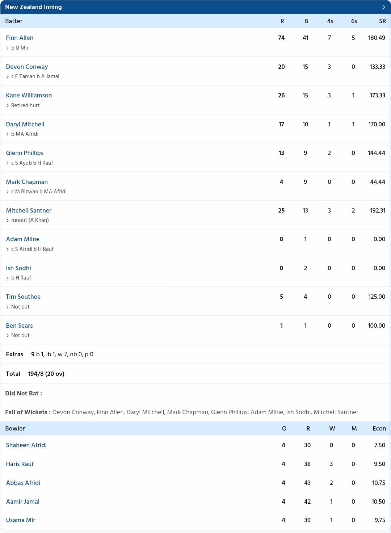
Task: Click chevron next to b MA Afridi
Action: pyautogui.click(x=8, y=134)
